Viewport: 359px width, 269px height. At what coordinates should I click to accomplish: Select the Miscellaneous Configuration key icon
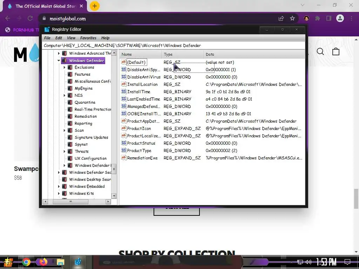click(x=70, y=81)
